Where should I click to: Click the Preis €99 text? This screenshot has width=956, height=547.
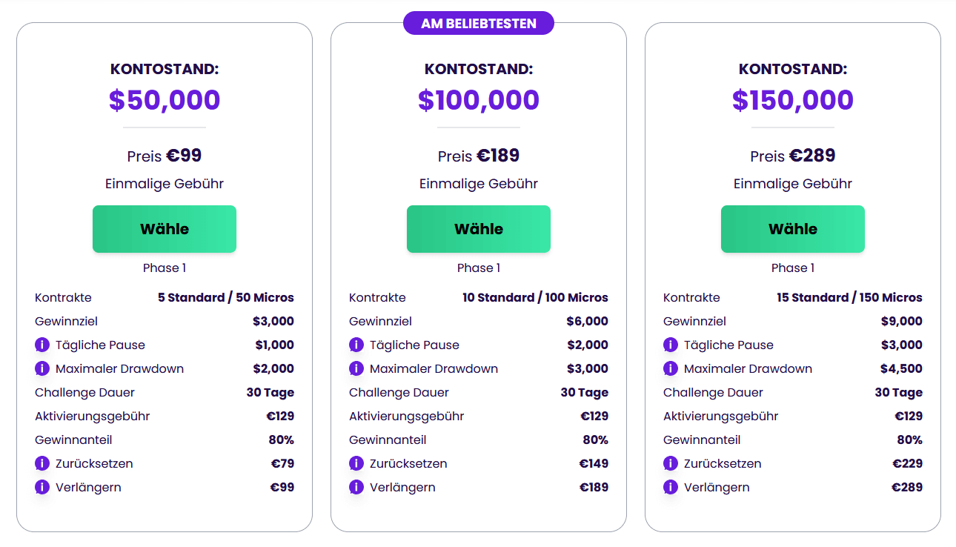pos(165,156)
